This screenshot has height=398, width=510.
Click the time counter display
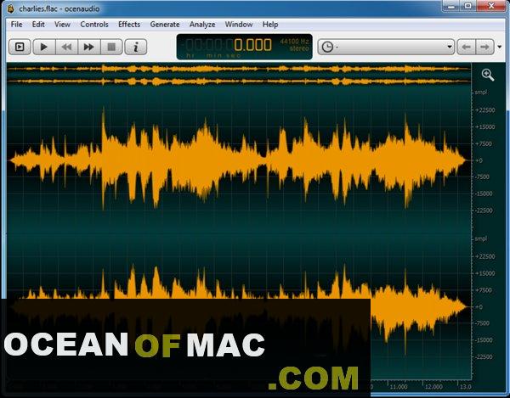pyautogui.click(x=226, y=46)
